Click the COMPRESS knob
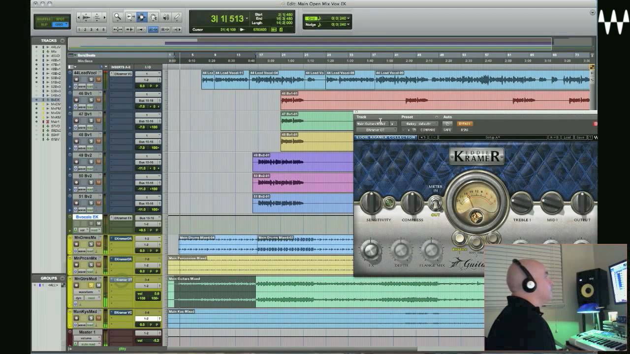 412,202
